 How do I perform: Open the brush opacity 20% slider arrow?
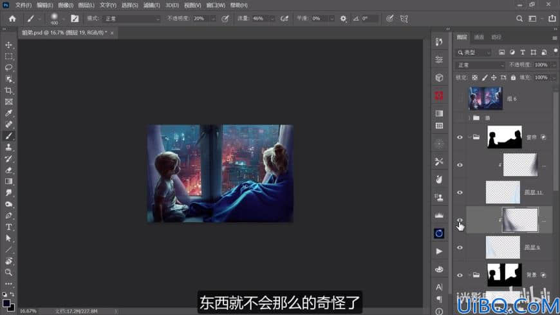213,19
